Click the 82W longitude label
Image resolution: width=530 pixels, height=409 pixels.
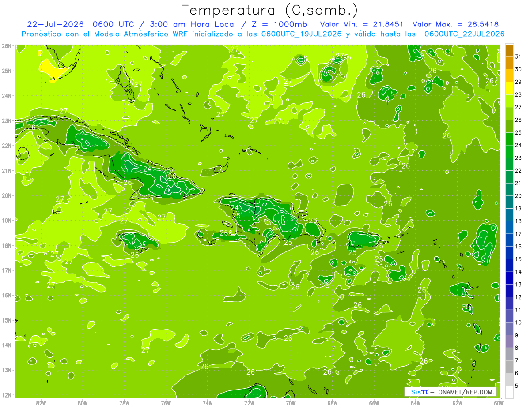41,403
